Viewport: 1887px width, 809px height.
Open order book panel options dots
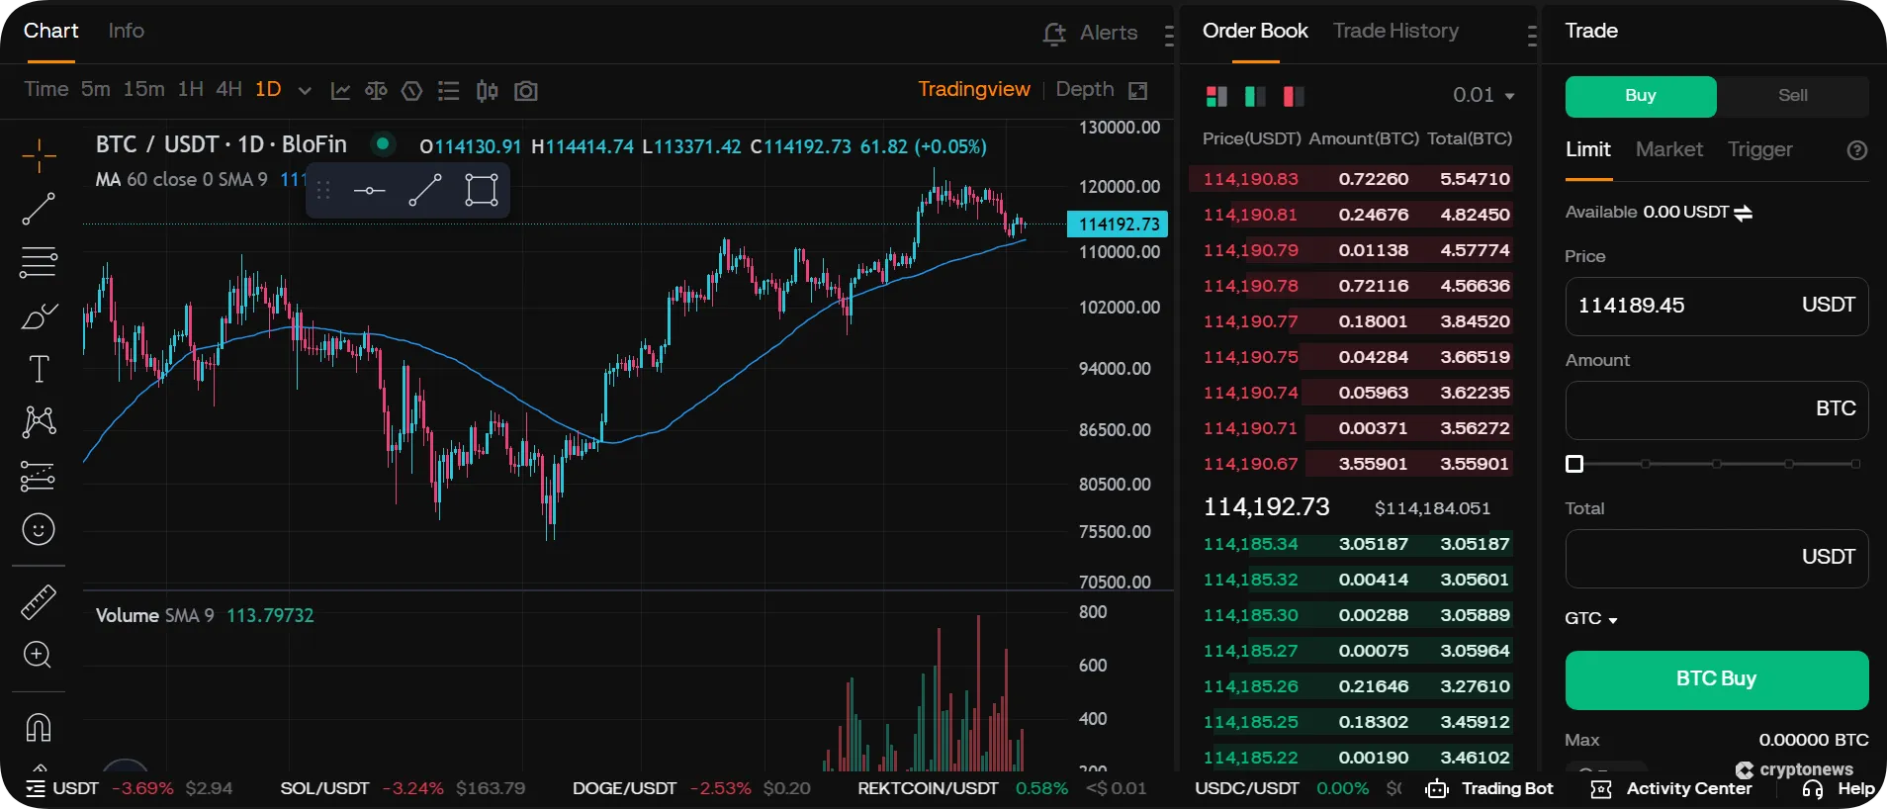click(x=1532, y=37)
